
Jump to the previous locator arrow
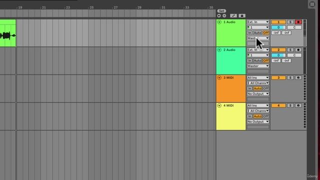click(x=219, y=15)
